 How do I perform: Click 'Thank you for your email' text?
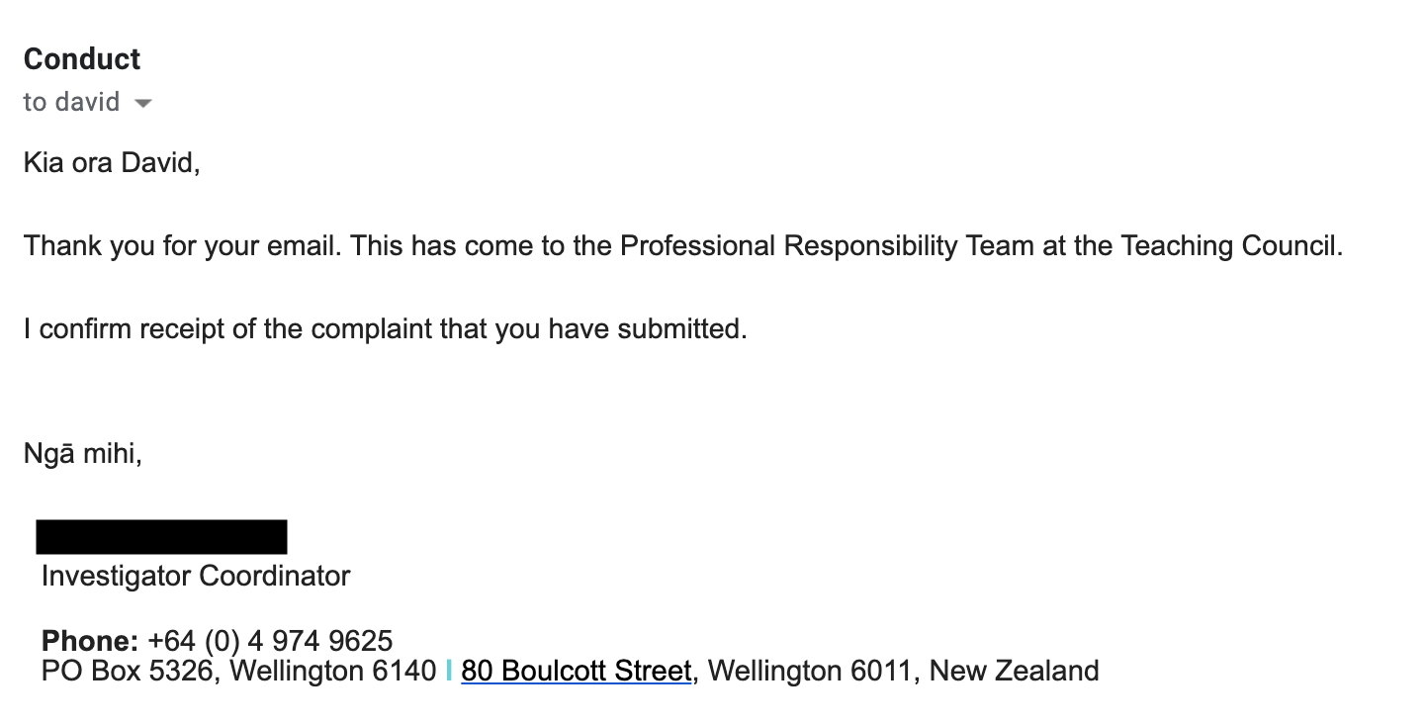pos(182,245)
